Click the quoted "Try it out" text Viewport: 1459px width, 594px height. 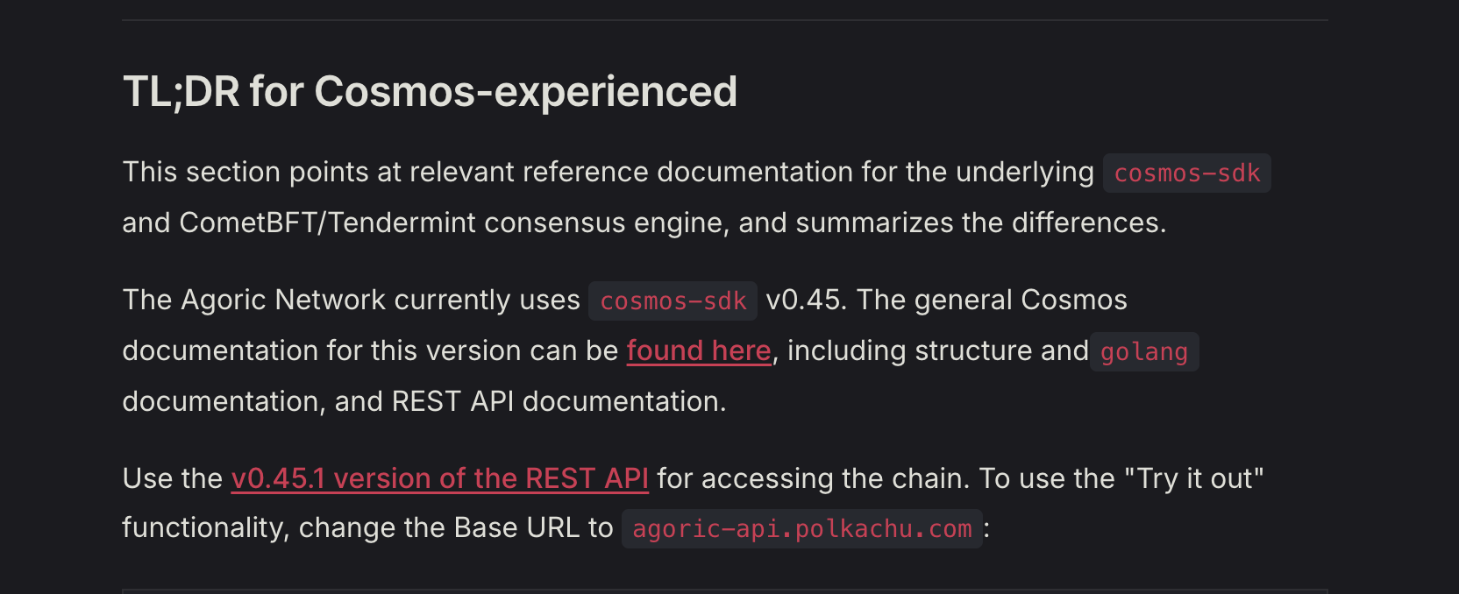(1194, 478)
